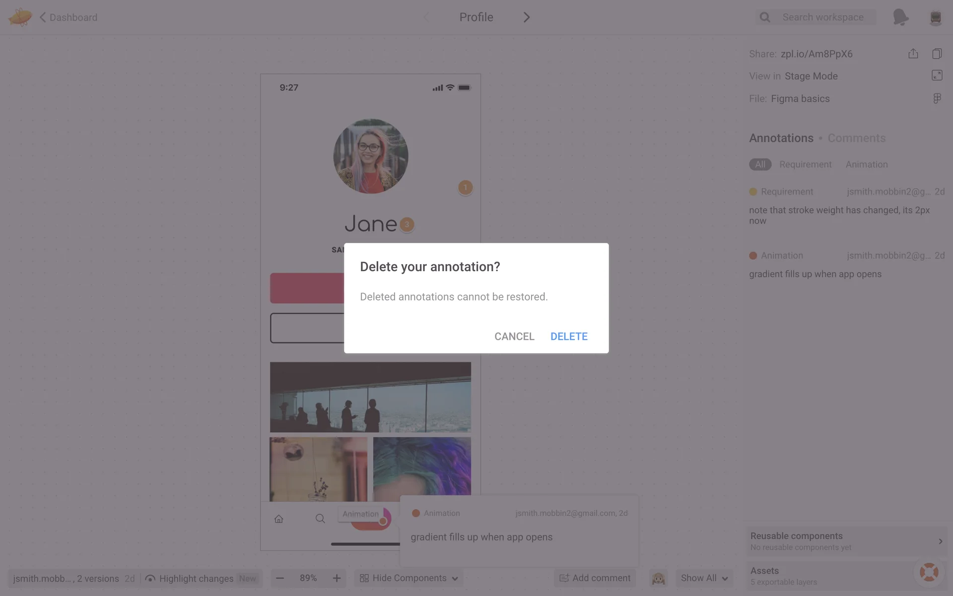Increase zoom with plus button
This screenshot has height=596, width=953.
coord(337,578)
